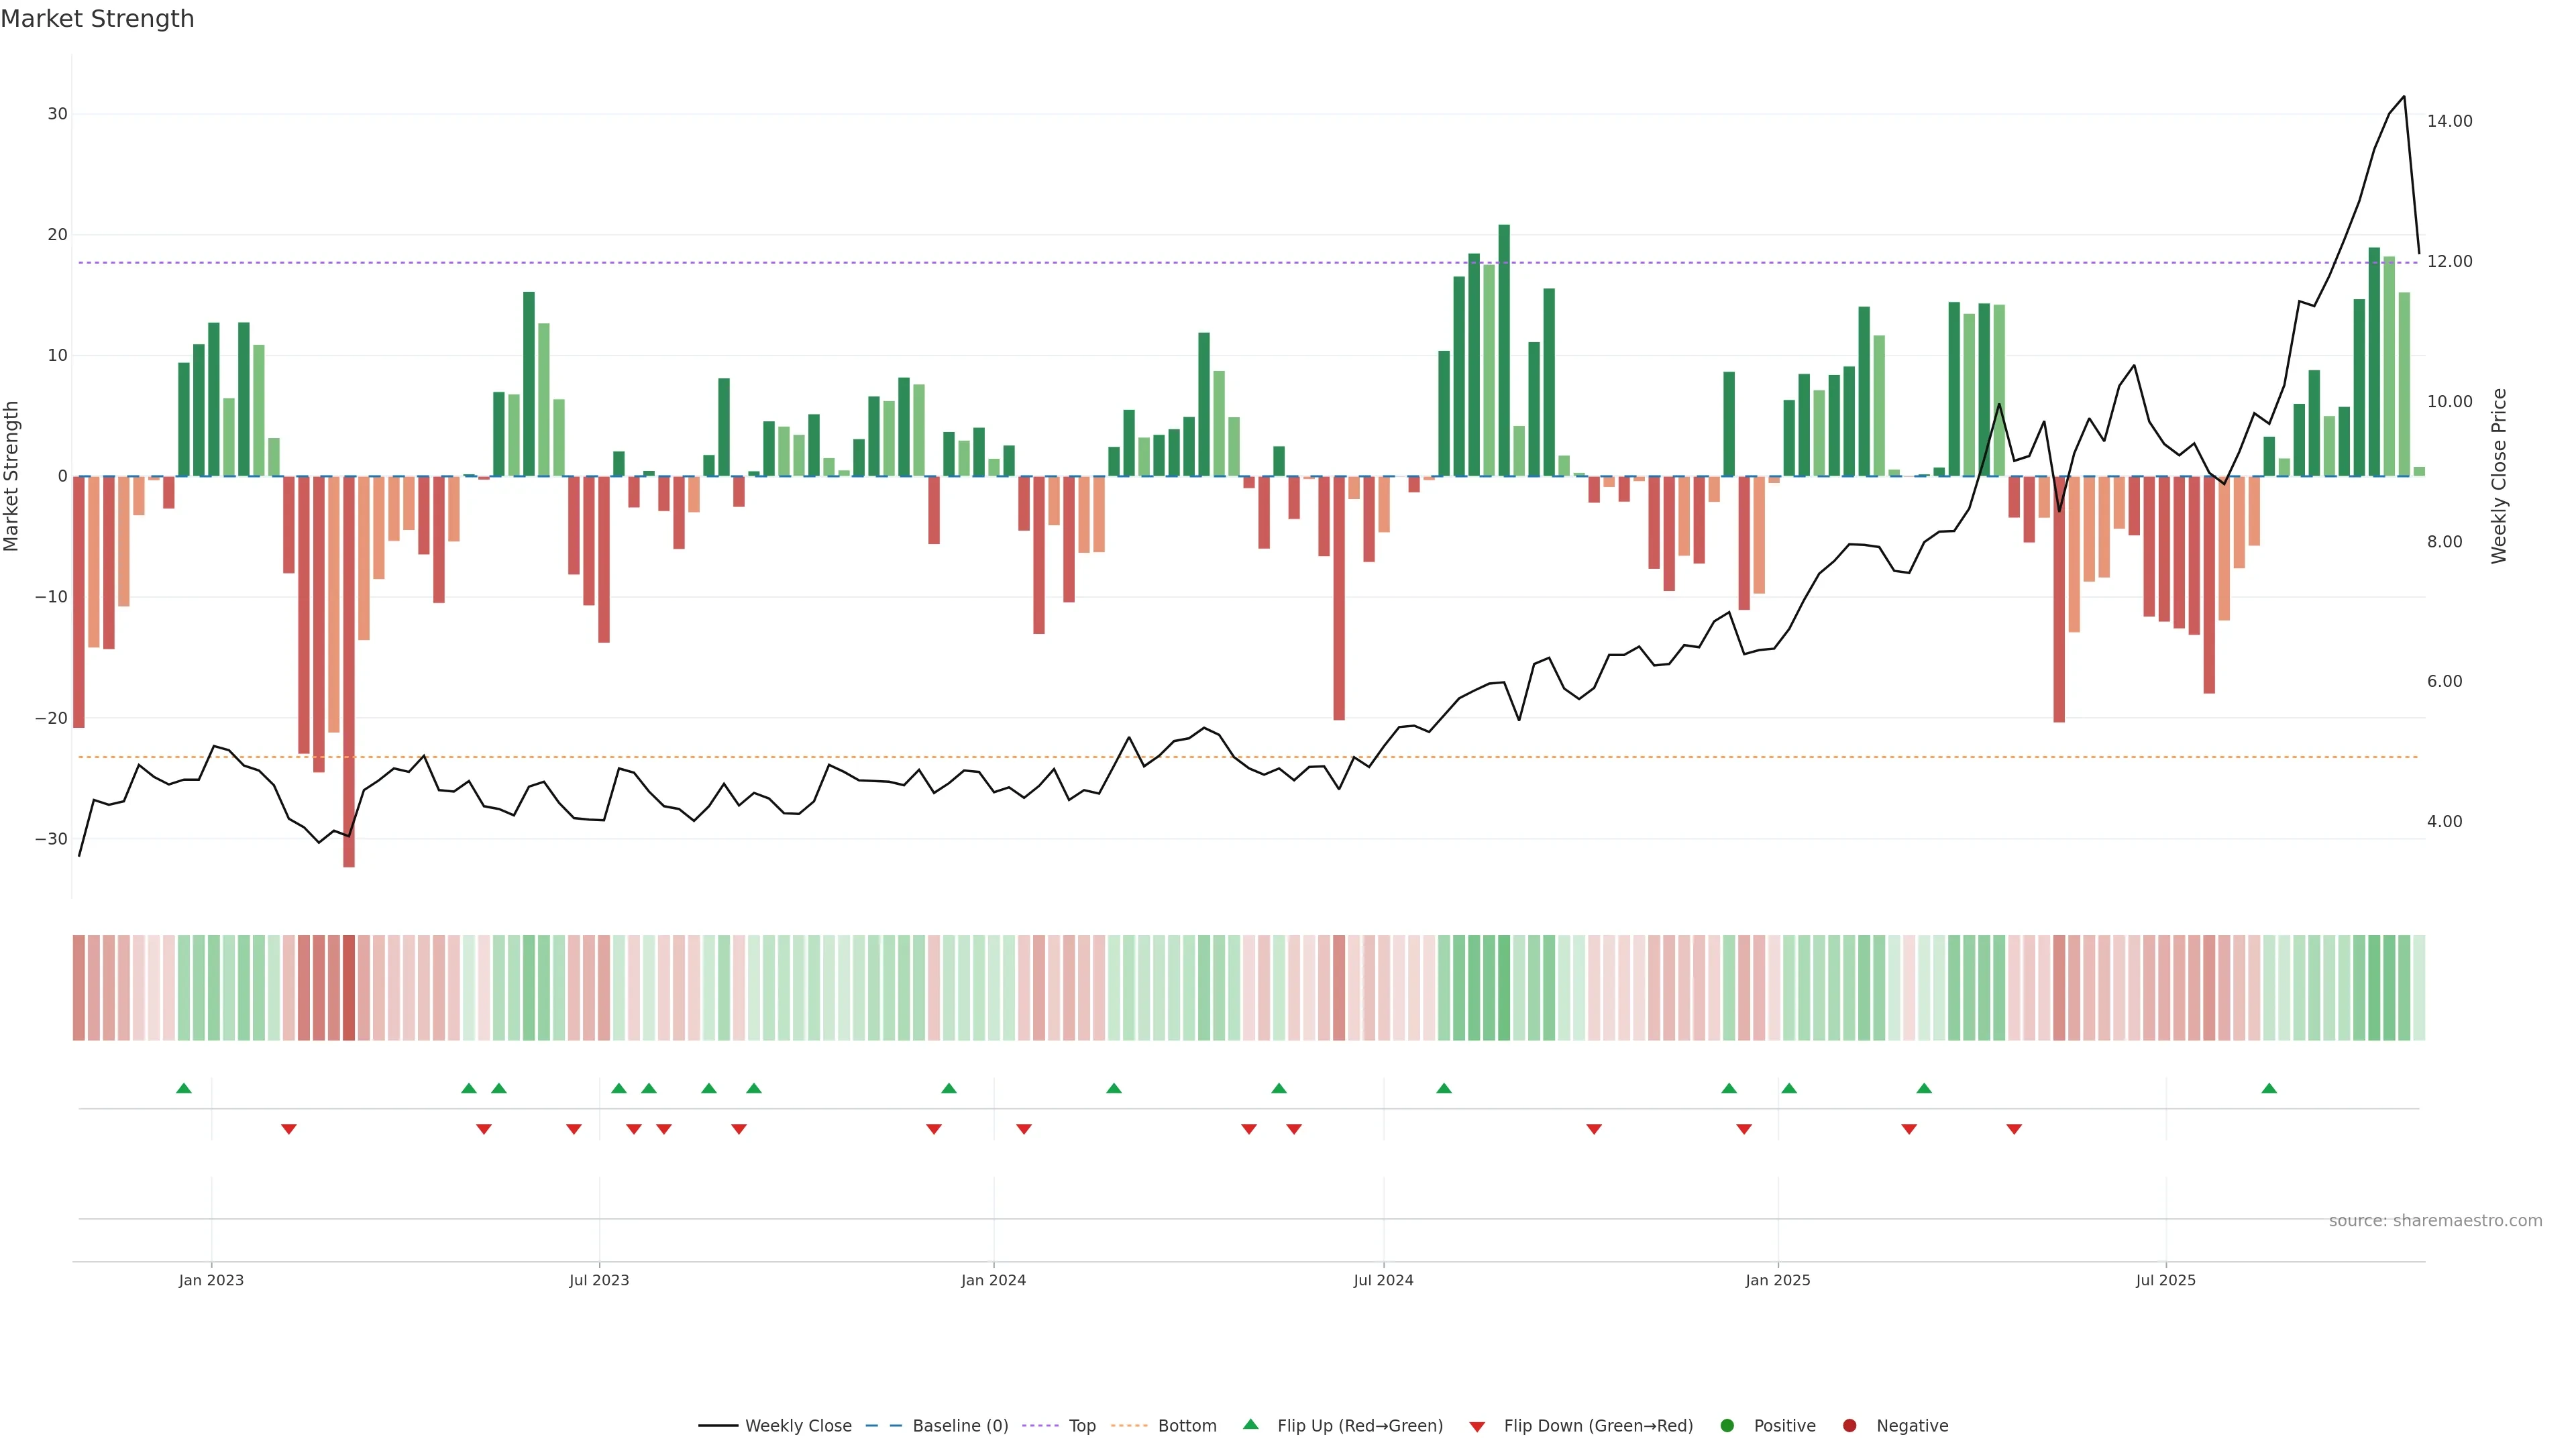
Task: Click the green Positive legend dot
Action: pyautogui.click(x=1727, y=1426)
